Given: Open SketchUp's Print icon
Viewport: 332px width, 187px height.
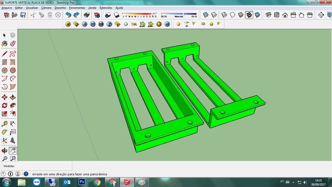Looking at the screenshot, I should 87,15.
